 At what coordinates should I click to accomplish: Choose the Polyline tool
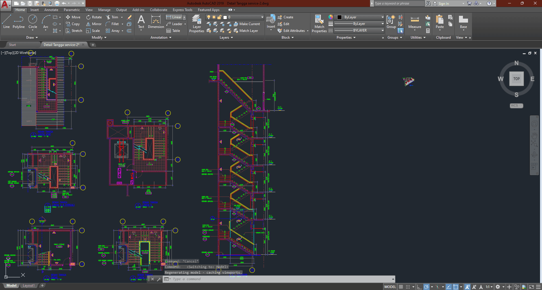click(19, 22)
